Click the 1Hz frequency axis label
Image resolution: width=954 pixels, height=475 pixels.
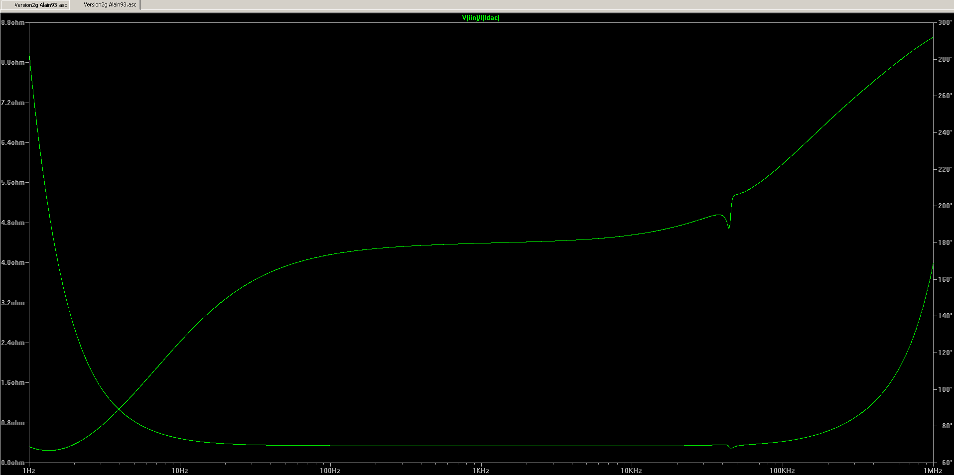29,471
